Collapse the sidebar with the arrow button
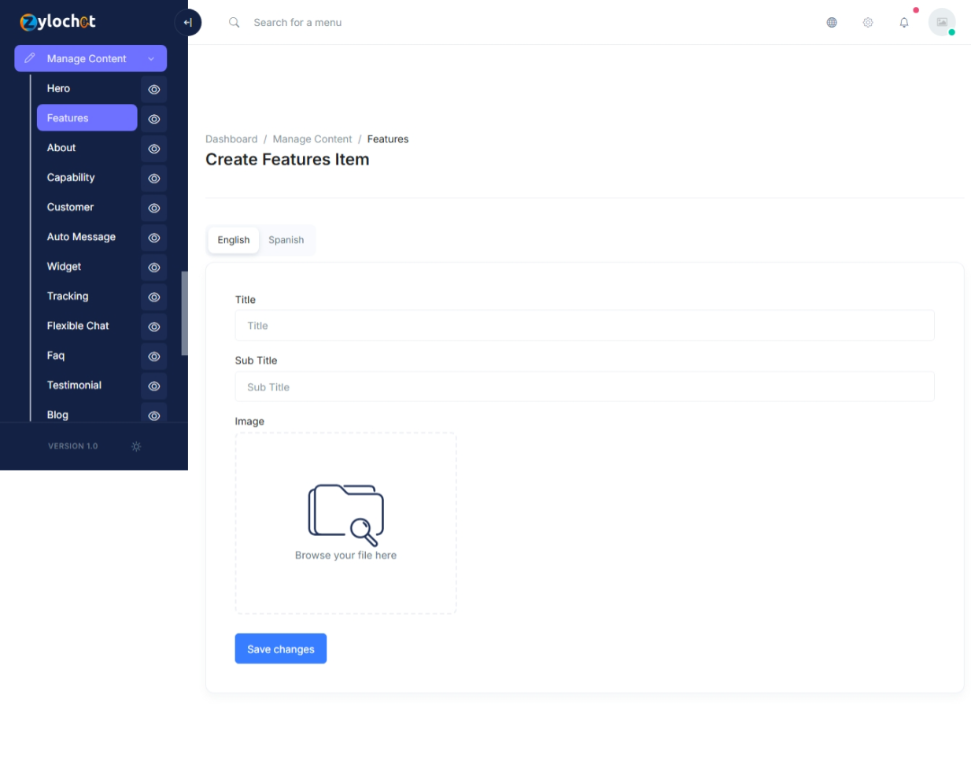This screenshot has width=971, height=776. [187, 22]
